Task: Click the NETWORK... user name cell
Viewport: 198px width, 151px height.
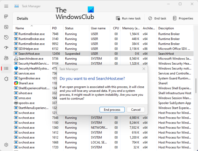Action: coord(99,127)
